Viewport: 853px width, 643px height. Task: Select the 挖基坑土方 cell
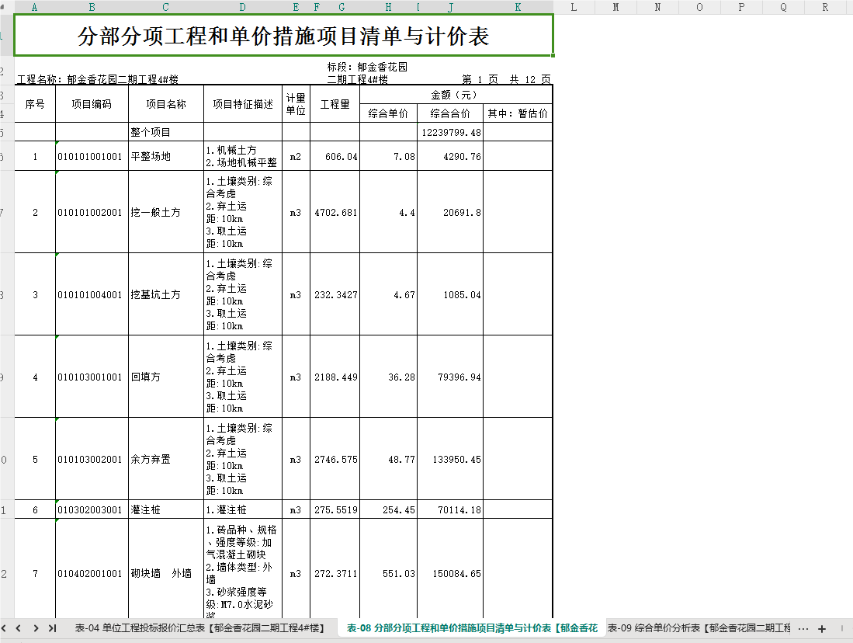coord(166,294)
